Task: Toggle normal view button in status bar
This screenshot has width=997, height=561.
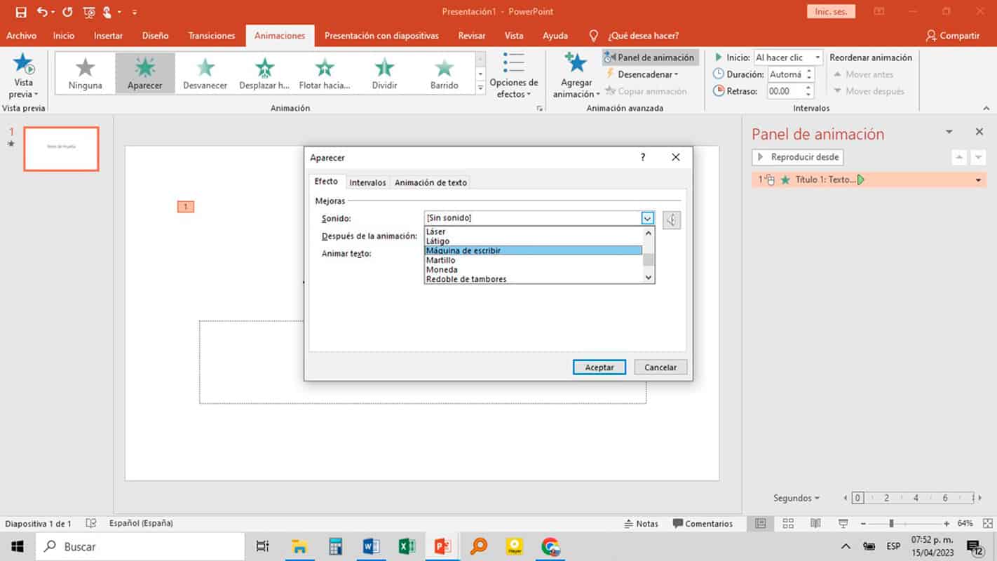Action: 761,524
